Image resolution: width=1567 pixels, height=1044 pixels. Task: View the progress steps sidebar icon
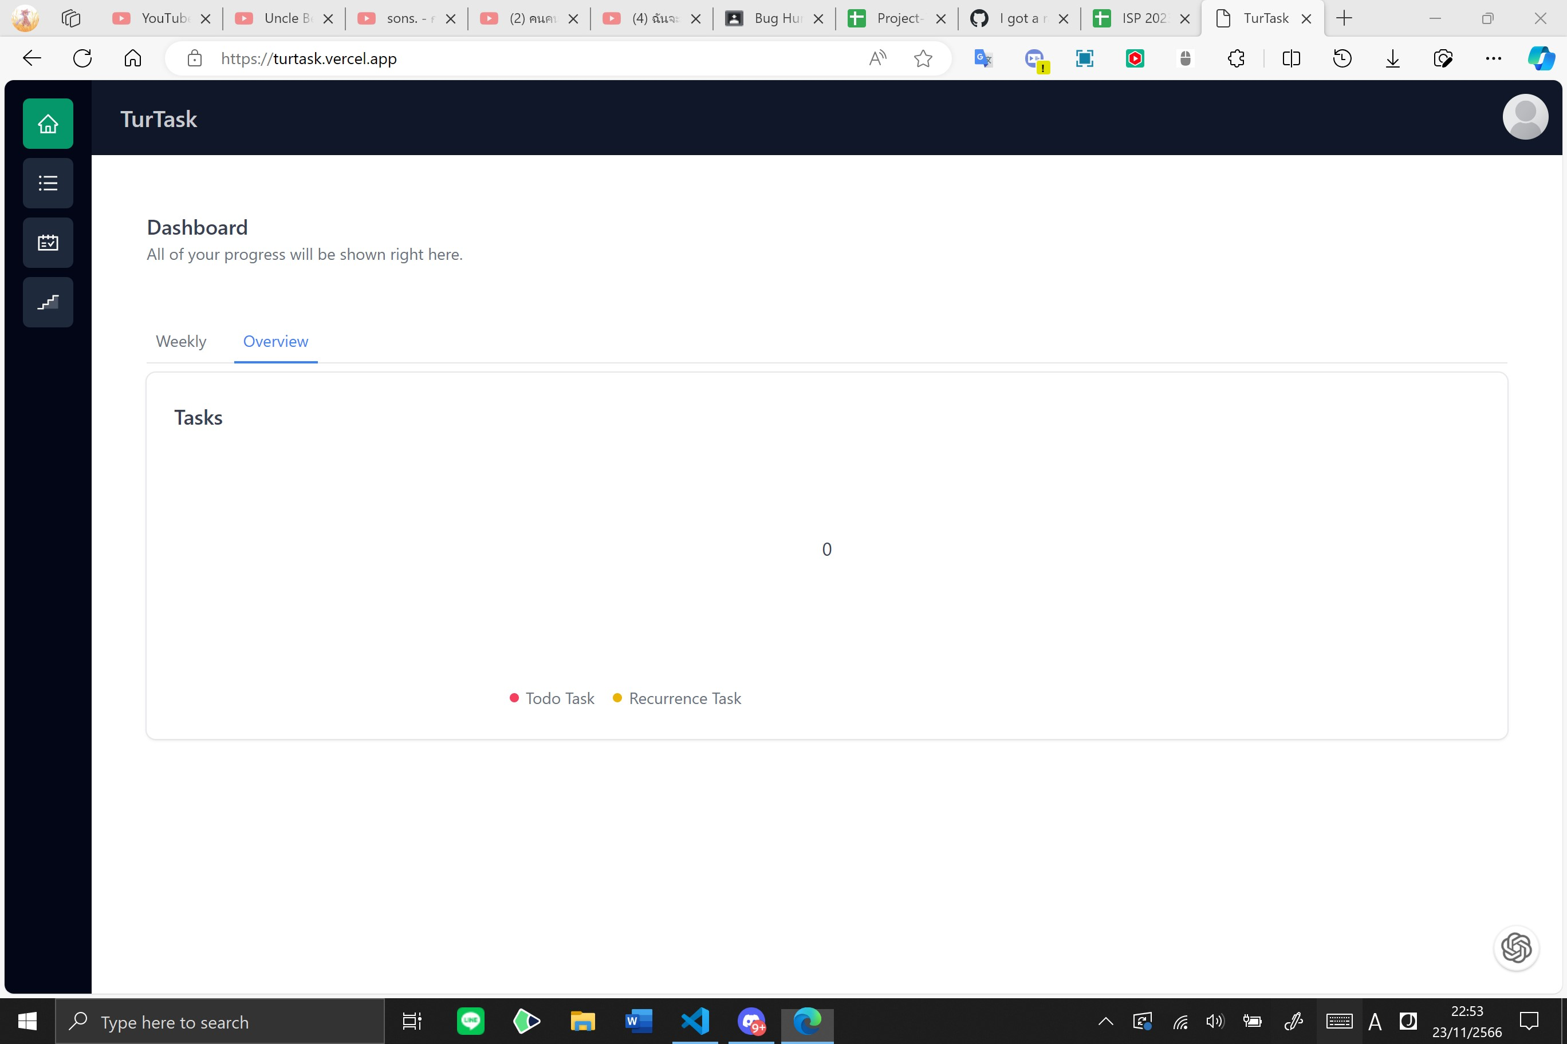(x=48, y=302)
